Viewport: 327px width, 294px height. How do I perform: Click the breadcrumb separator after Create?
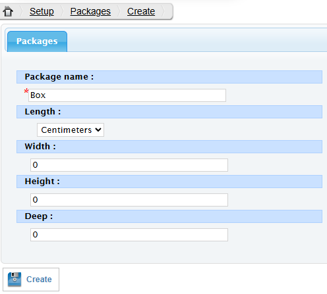click(x=163, y=11)
